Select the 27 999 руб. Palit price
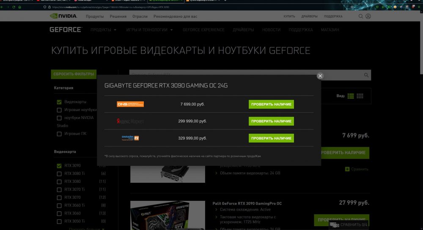 click(x=354, y=203)
